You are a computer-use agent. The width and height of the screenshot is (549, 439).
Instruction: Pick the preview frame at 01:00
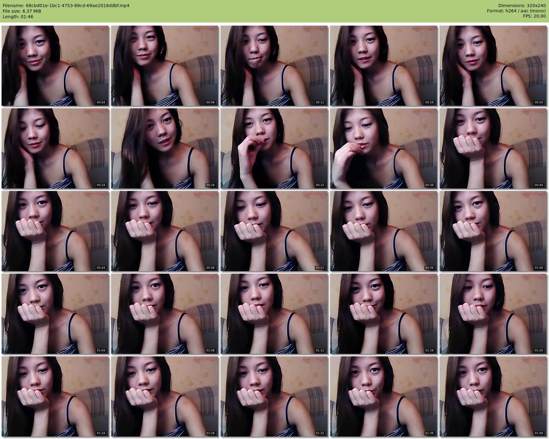[493, 231]
